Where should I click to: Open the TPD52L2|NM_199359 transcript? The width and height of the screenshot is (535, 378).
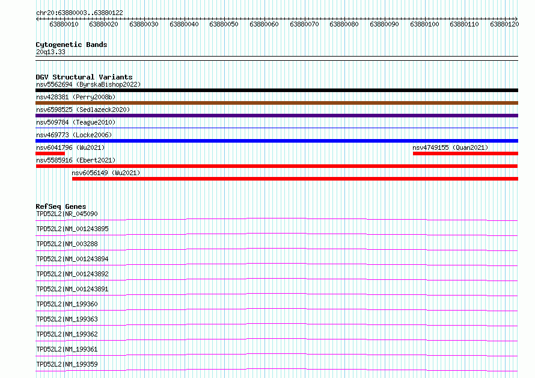tap(67, 364)
